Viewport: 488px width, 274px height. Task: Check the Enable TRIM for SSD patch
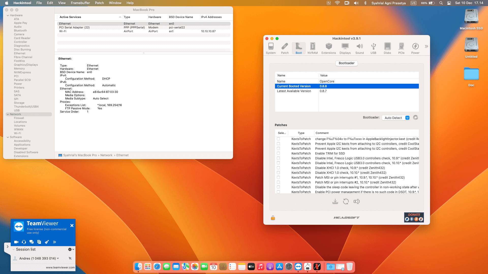coord(278,153)
